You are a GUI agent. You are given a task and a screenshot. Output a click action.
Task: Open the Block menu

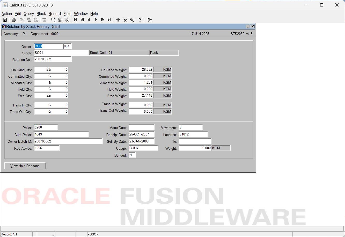coord(41,14)
